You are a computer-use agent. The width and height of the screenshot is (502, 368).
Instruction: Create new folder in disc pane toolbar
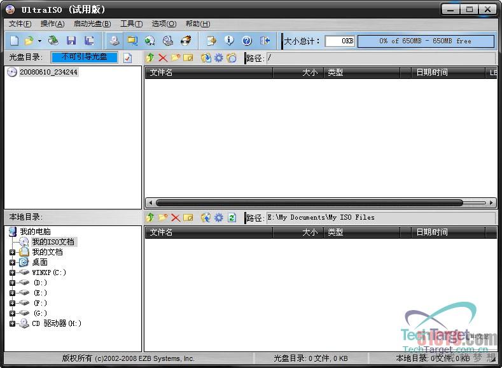(x=176, y=58)
